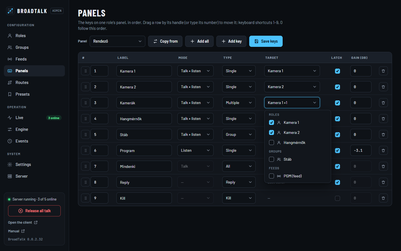Open the mode dropdown showing Listen
Viewport: 401px width, 251px height.
(x=195, y=150)
